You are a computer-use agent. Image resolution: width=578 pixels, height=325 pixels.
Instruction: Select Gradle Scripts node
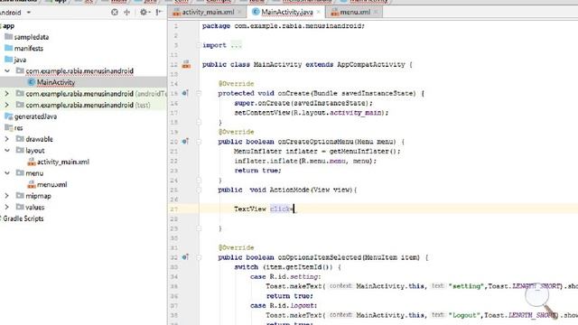[x=23, y=218]
